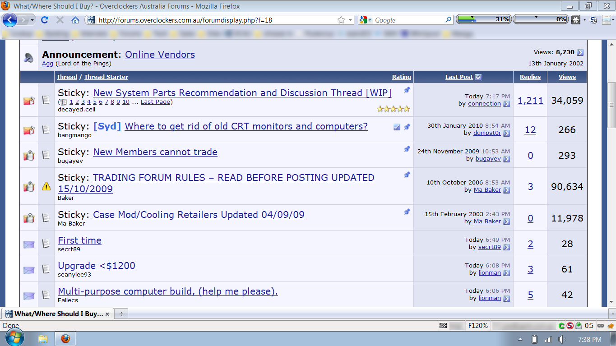The width and height of the screenshot is (616, 346).
Task: Open the "Upgrade <$1200" thread
Action: (97, 266)
